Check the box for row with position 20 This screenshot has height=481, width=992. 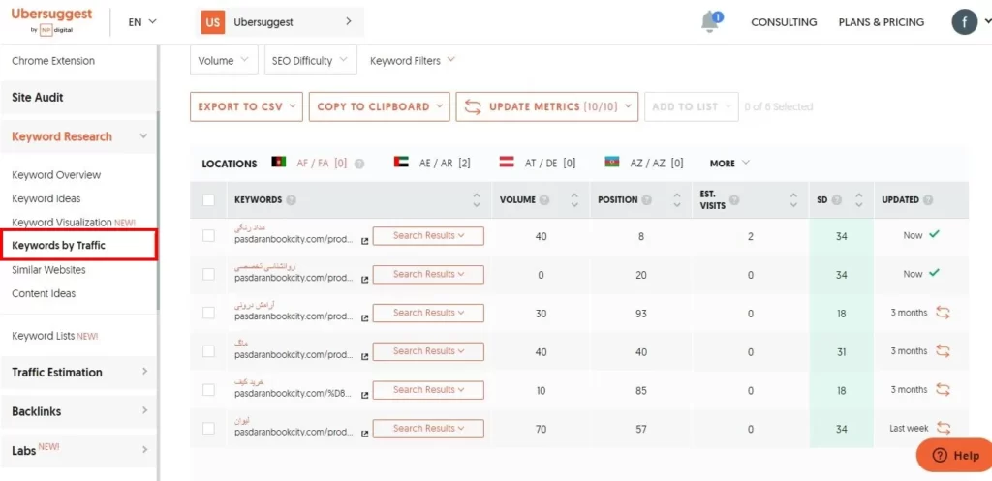click(x=209, y=274)
